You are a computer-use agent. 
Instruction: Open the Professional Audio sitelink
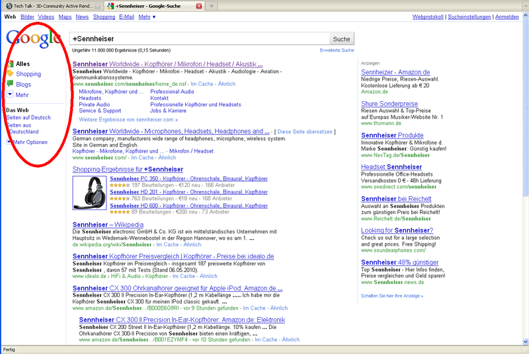tap(172, 92)
